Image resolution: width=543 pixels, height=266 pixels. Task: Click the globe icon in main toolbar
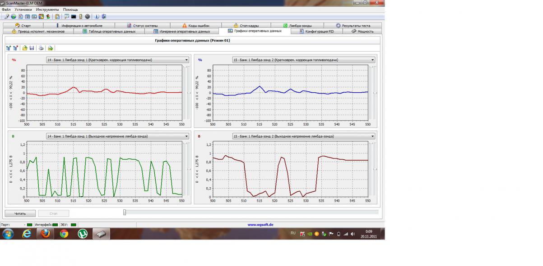click(14, 17)
